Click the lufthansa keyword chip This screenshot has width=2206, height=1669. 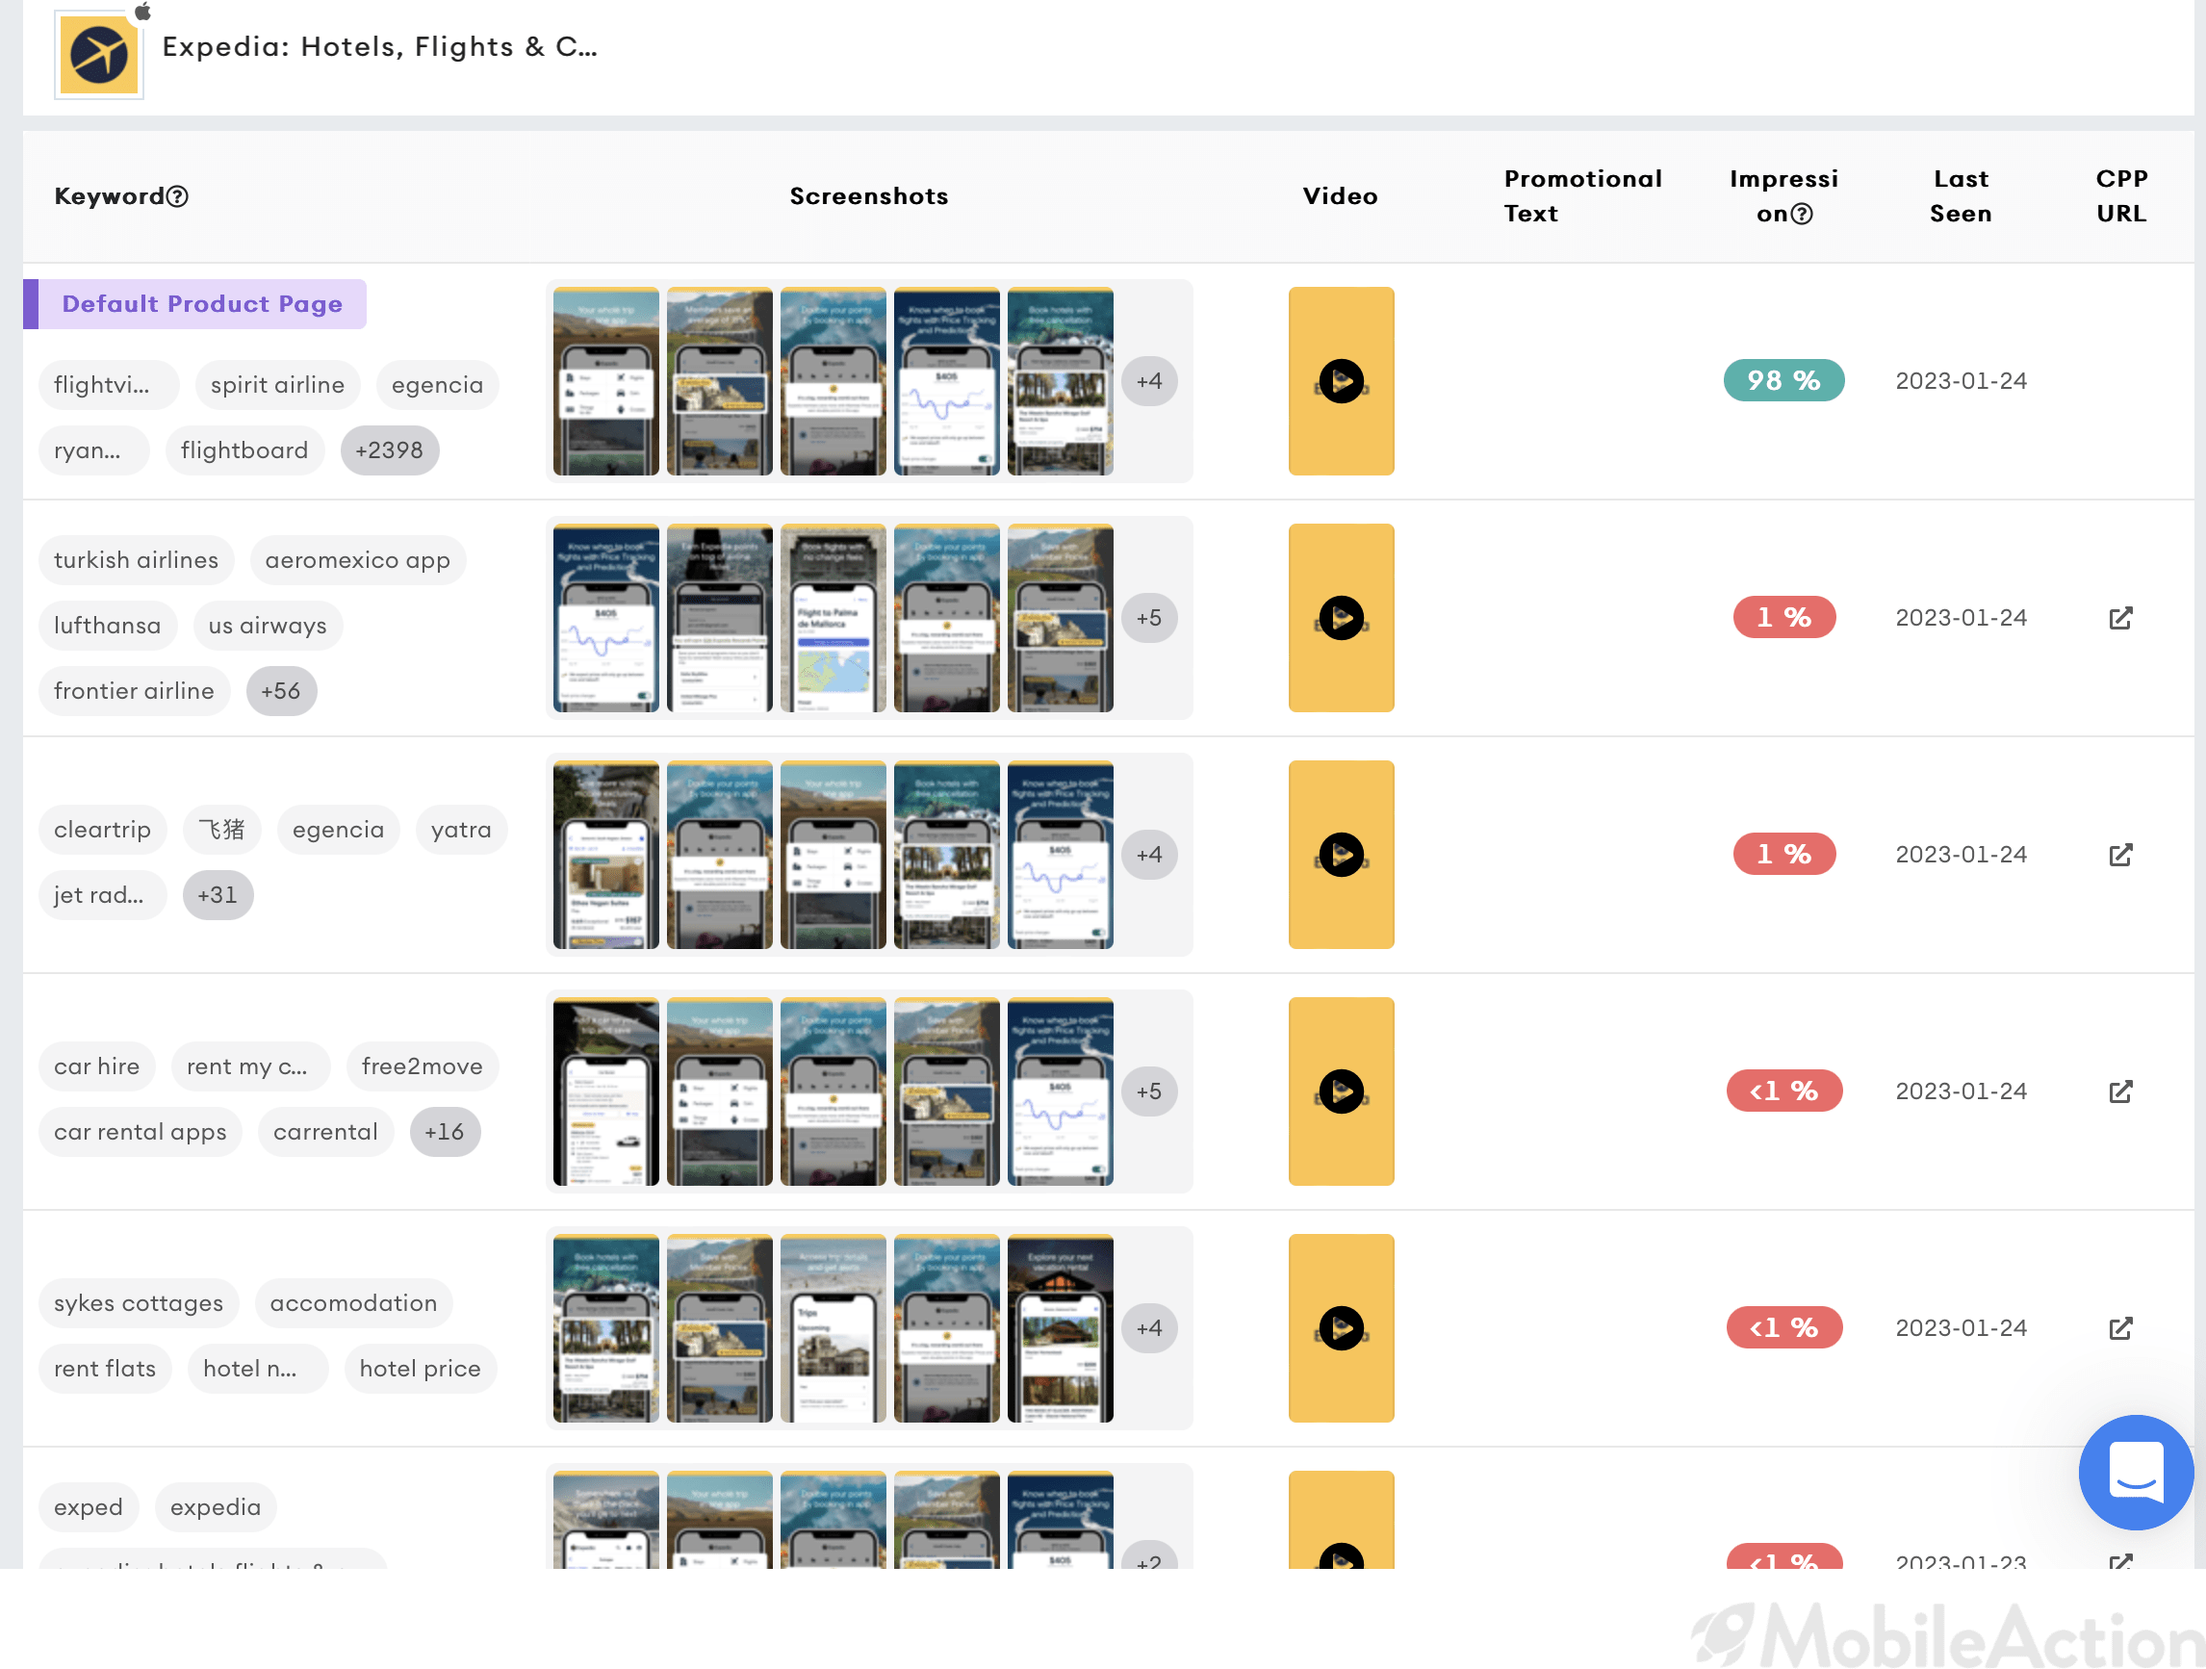(x=108, y=626)
